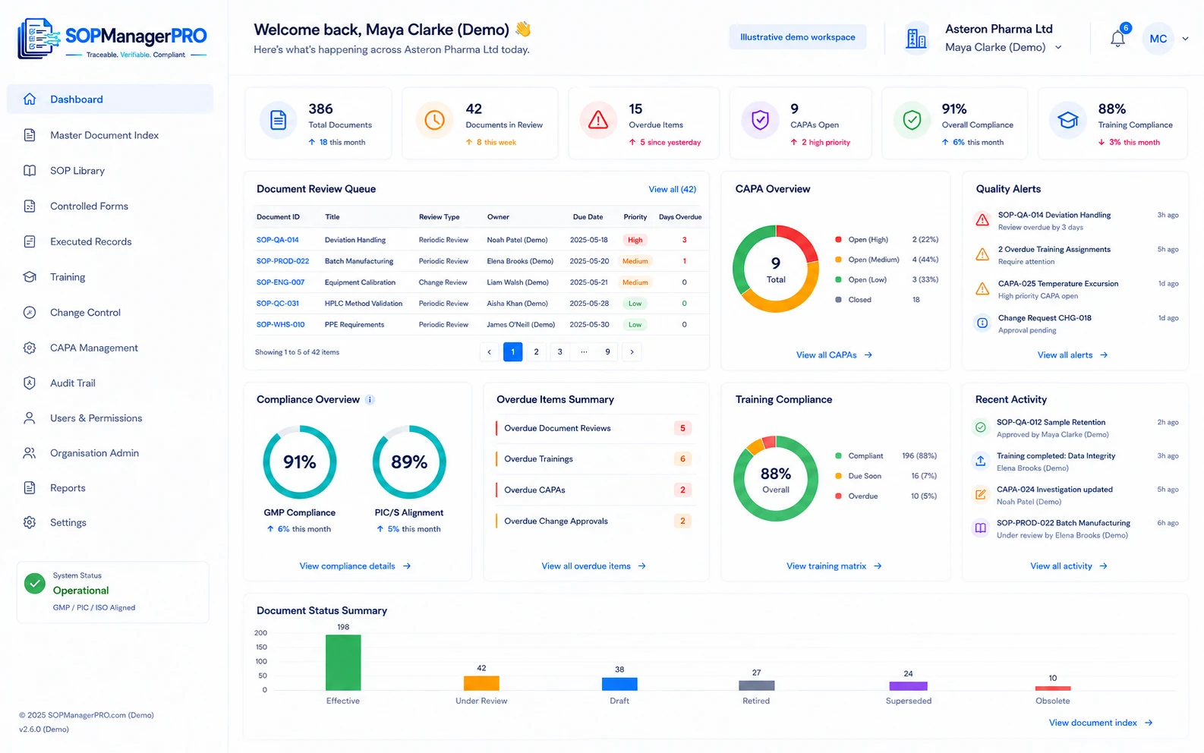The height and width of the screenshot is (753, 1204).
Task: Select page 2 in review queue pagination
Action: pyautogui.click(x=536, y=352)
